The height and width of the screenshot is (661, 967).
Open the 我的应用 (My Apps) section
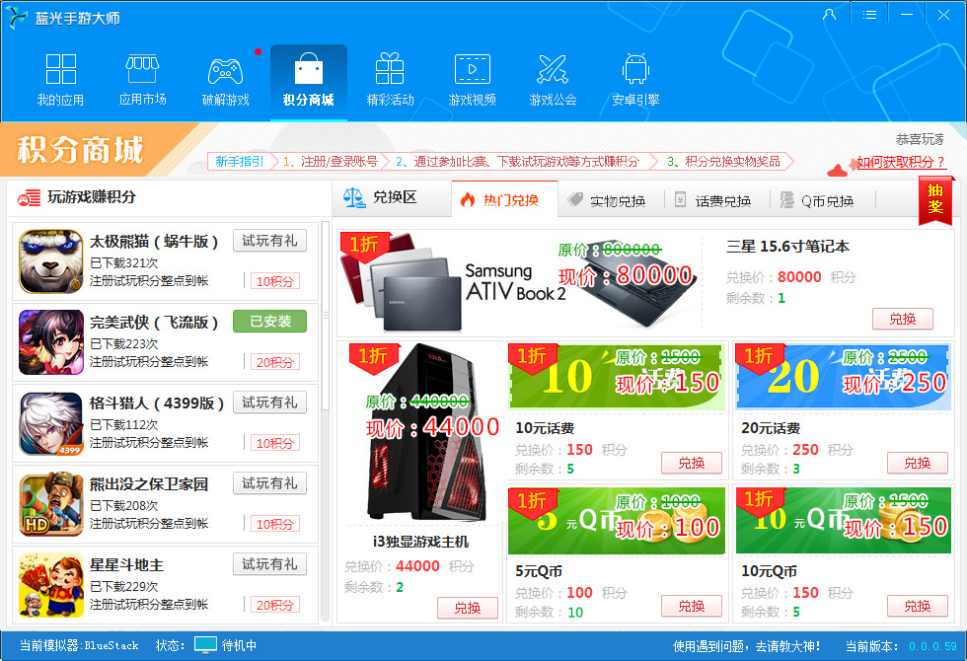60,79
